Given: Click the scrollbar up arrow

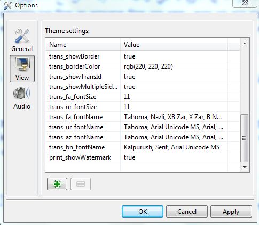Looking at the screenshot, I should (x=245, y=43).
